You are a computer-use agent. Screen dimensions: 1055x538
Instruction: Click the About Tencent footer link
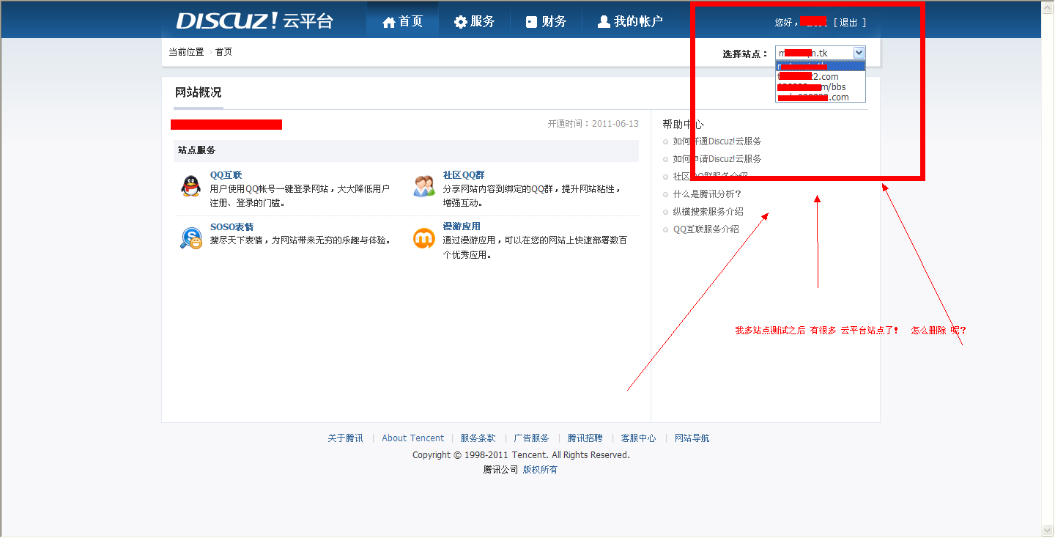click(412, 438)
